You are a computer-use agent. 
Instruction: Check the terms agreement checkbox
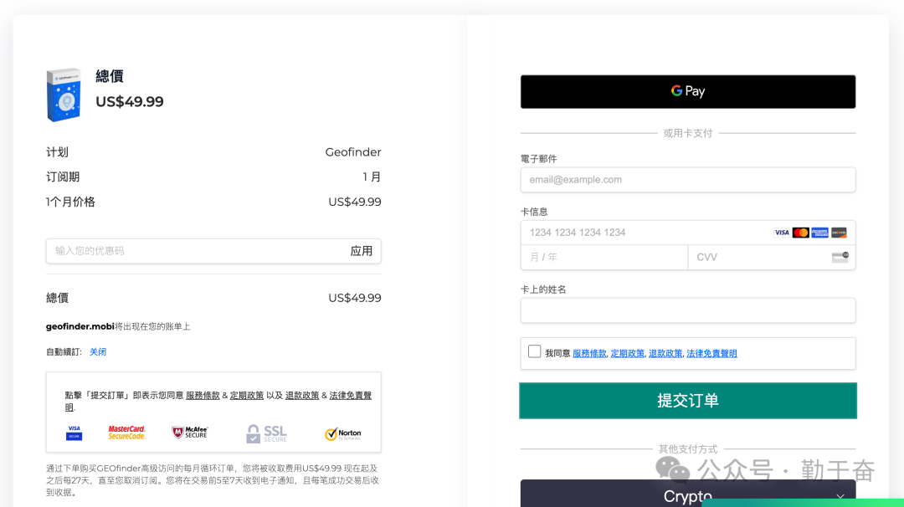pyautogui.click(x=534, y=351)
